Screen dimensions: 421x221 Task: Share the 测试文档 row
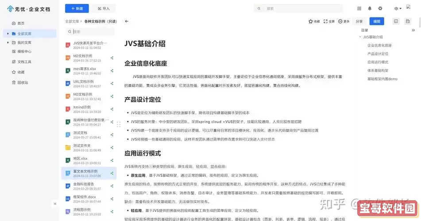tap(112, 135)
